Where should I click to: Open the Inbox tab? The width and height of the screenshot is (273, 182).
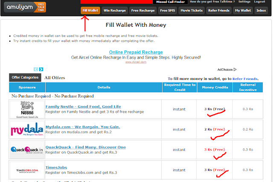[261, 10]
